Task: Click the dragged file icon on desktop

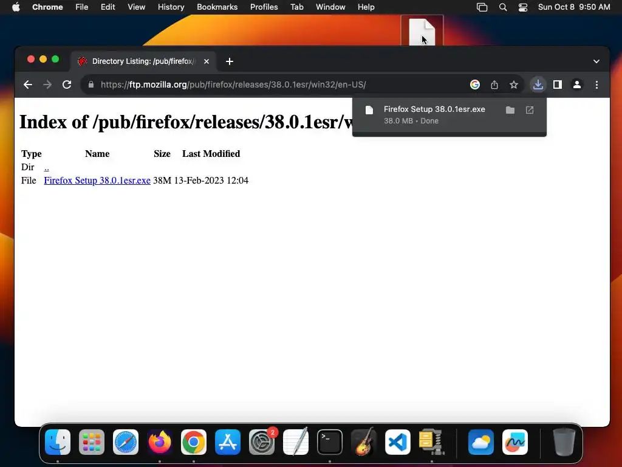Action: [x=422, y=32]
